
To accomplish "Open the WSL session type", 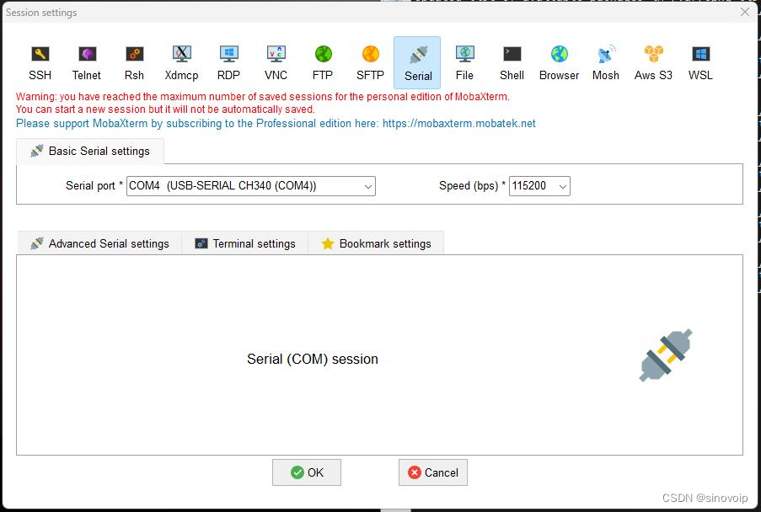I will coord(700,62).
